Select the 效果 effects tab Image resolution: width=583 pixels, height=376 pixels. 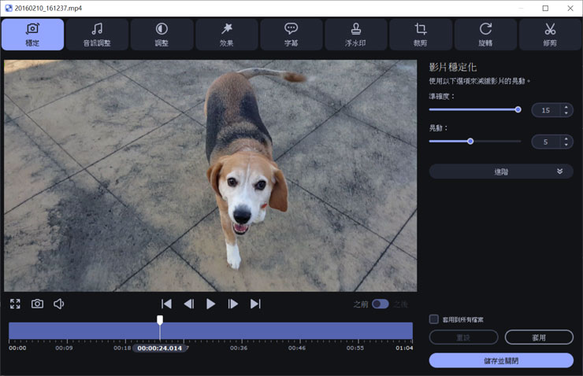226,35
